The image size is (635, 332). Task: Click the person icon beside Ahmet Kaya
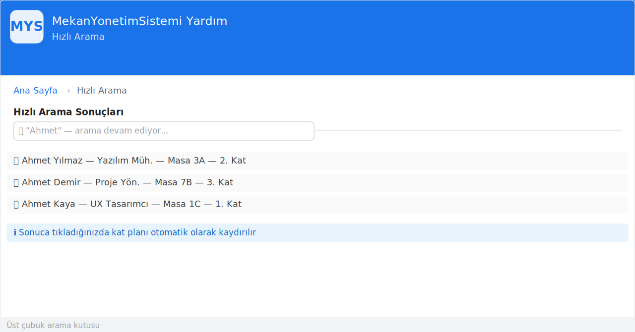pos(16,205)
